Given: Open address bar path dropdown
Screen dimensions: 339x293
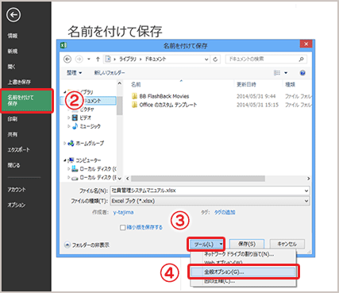Looking at the screenshot, I should (x=206, y=60).
